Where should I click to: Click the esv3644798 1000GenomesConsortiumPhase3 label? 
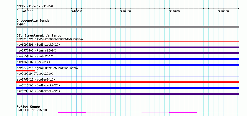[x=50, y=39]
